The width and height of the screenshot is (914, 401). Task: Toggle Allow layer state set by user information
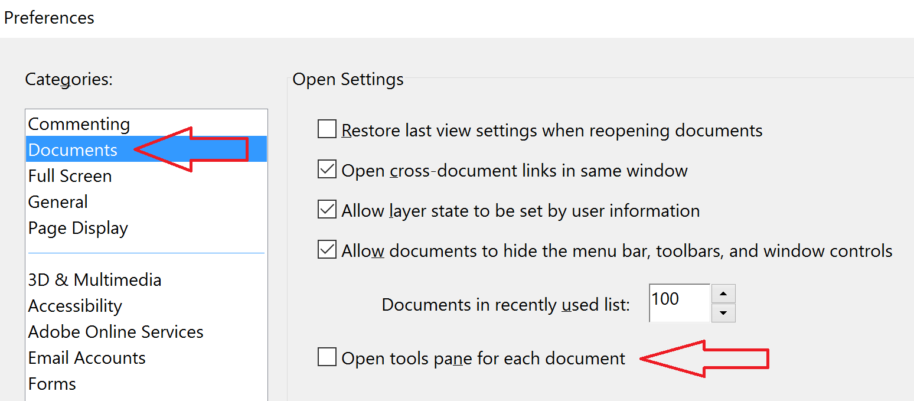[x=327, y=210]
